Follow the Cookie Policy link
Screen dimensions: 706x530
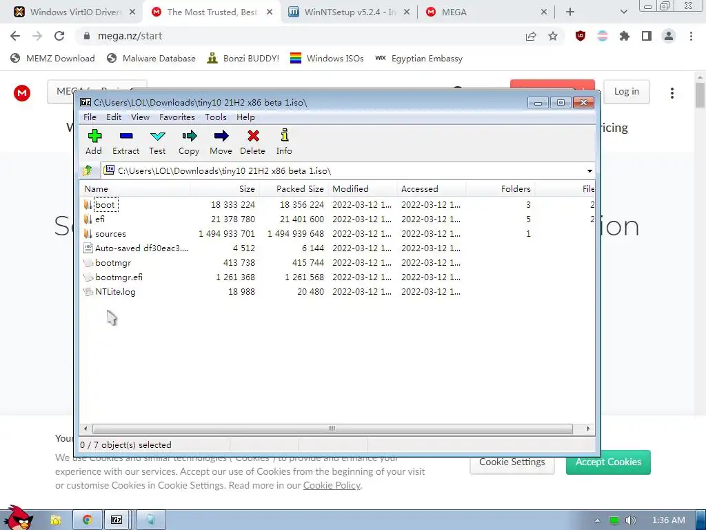[x=332, y=485]
